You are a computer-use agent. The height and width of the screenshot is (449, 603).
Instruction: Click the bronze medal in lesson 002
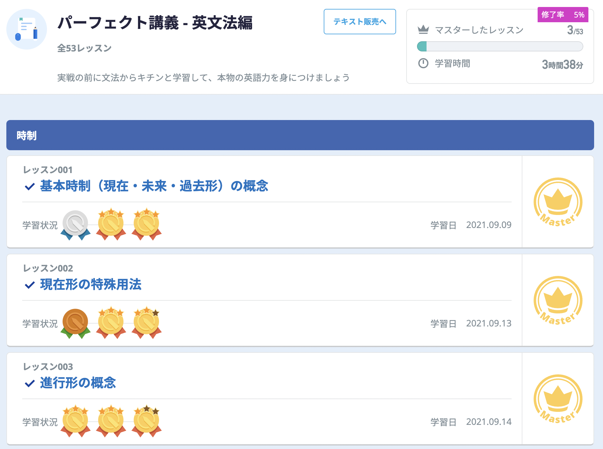point(75,323)
